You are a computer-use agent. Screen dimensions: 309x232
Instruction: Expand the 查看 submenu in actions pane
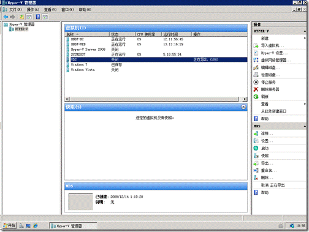[305, 104]
